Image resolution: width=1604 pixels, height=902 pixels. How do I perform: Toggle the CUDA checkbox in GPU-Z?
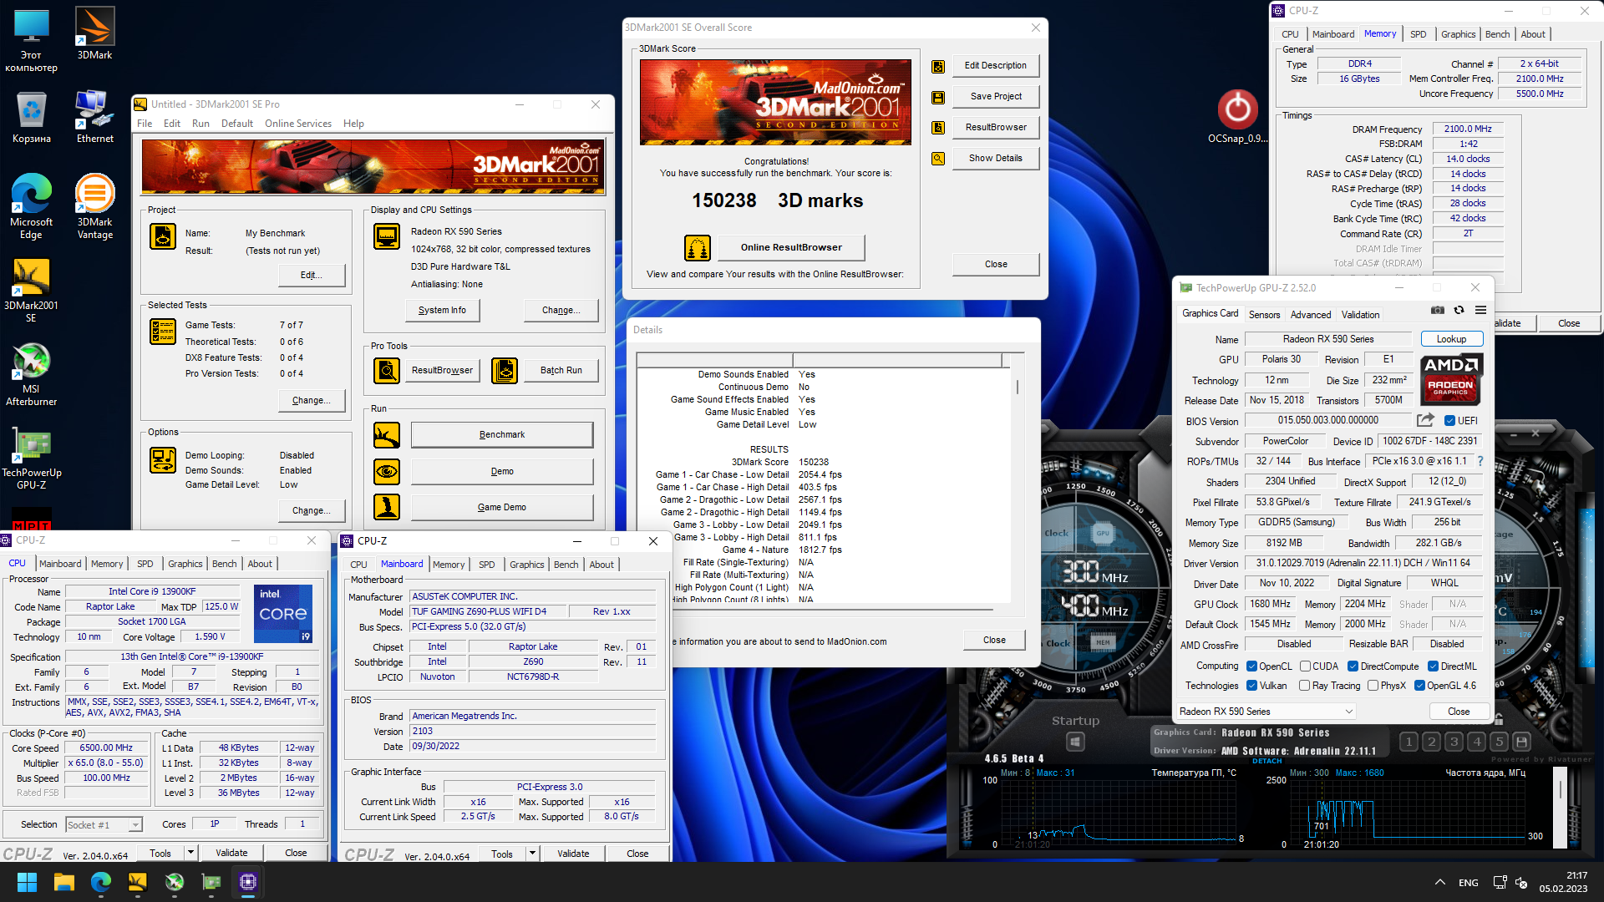pos(1305,666)
